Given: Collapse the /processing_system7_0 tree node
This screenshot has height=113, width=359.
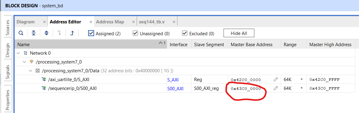Looking at the screenshot, I should pyautogui.click(x=24, y=62).
